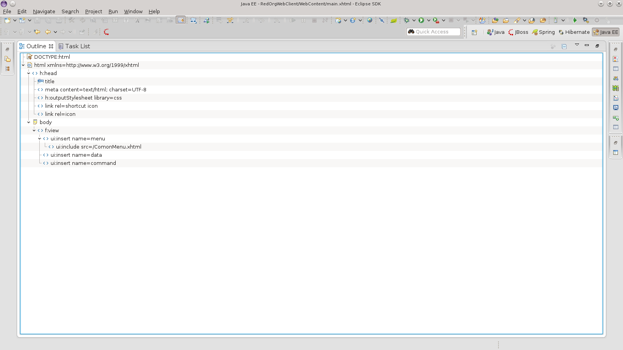Click the highlighted Show Selected Element Only toolbar toggle
The height and width of the screenshot is (350, 623).
(x=181, y=20)
